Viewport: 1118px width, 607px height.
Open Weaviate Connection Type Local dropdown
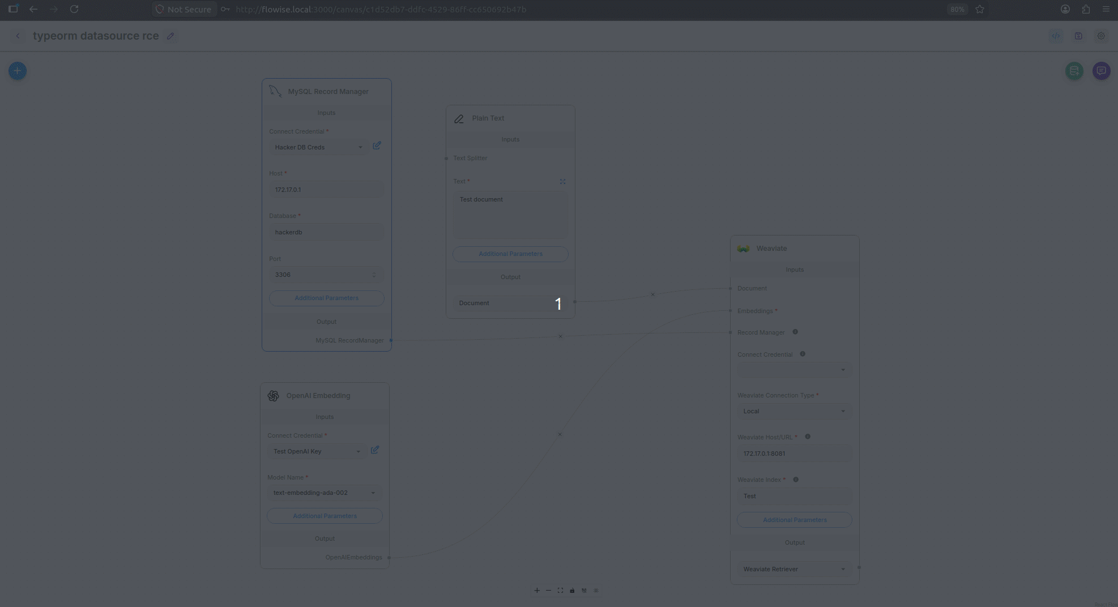pyautogui.click(x=794, y=411)
